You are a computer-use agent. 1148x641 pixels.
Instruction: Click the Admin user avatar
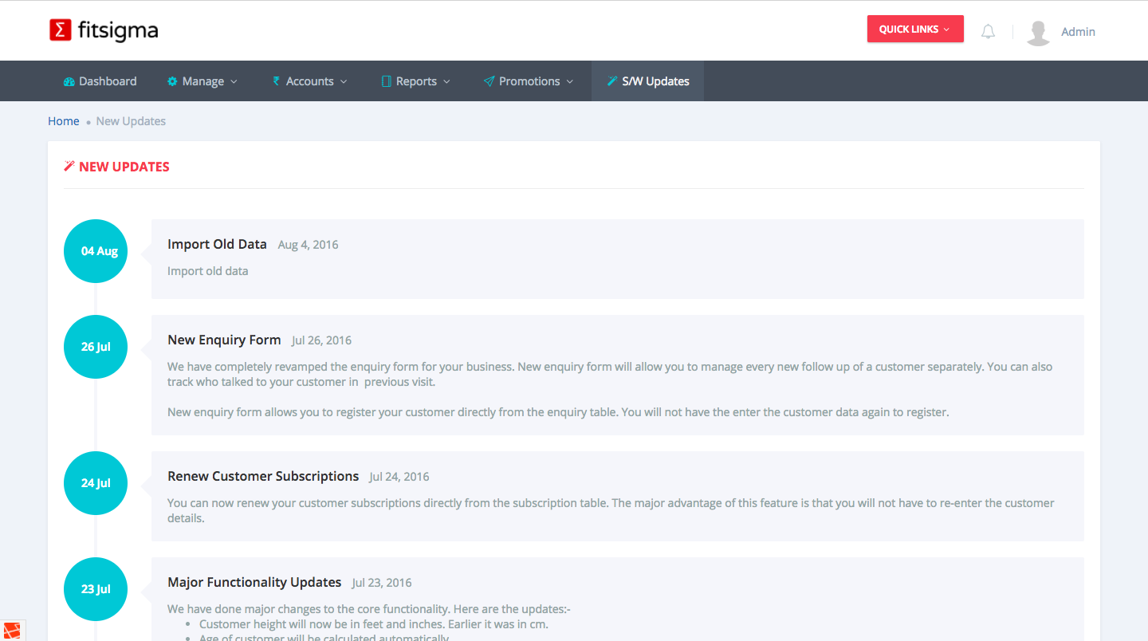coord(1038,32)
